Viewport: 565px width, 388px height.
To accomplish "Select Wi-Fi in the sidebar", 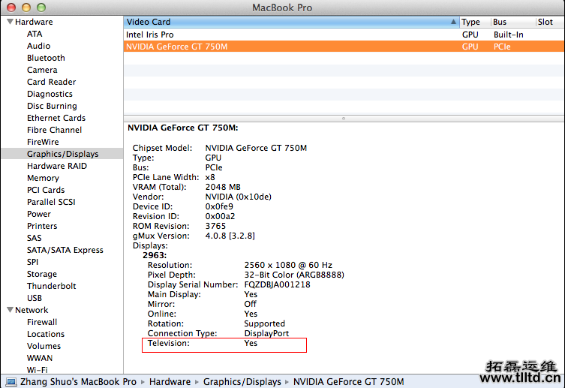I will click(x=37, y=370).
